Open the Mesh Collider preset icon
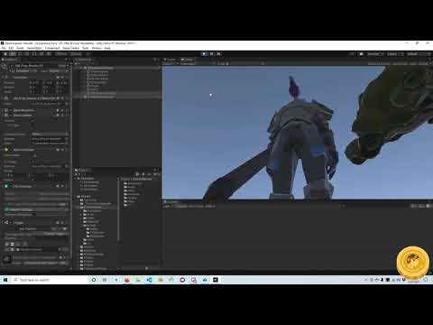 [x=62, y=116]
